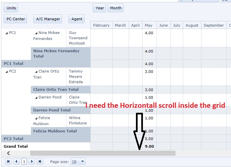The image size is (231, 167).
Task: Click the horizontal scrollbar thumb
Action: [x=103, y=153]
